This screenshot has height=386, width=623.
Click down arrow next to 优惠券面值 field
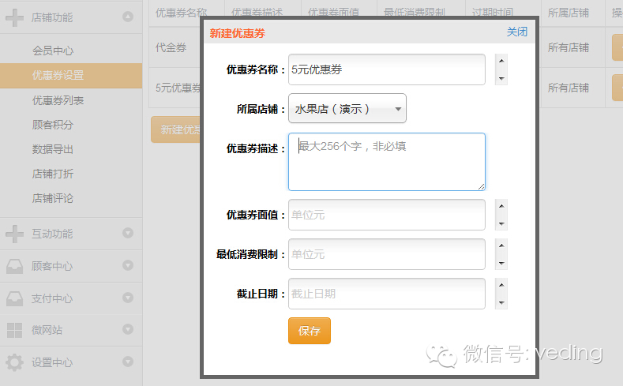tap(501, 223)
